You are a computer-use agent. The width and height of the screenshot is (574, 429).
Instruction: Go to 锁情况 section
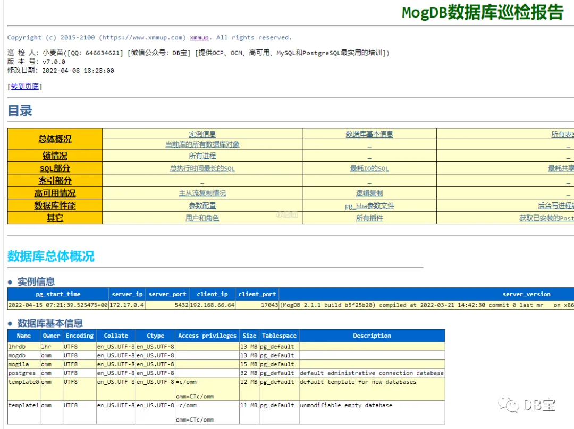tap(55, 156)
